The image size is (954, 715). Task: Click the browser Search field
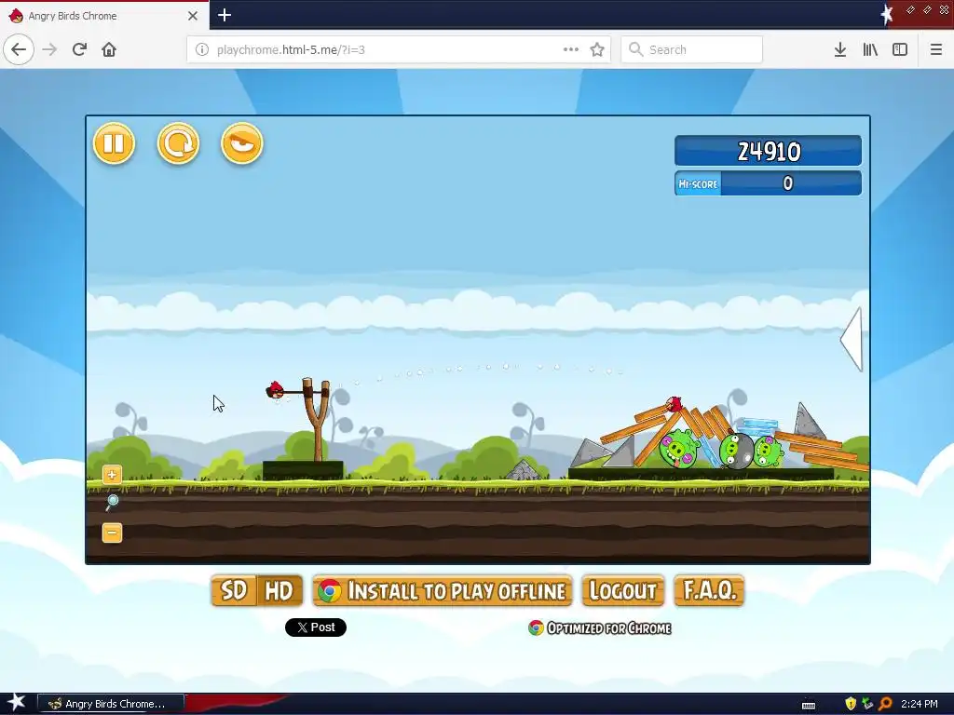click(692, 50)
